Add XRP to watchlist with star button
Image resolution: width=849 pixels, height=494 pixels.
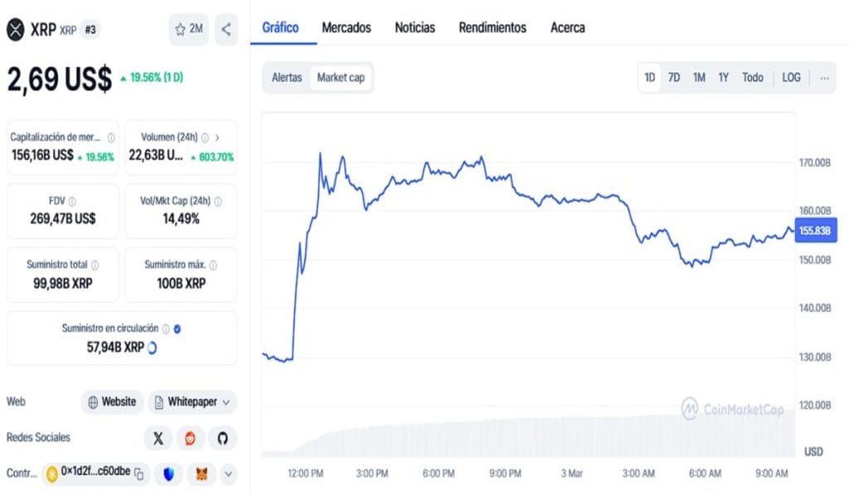pyautogui.click(x=188, y=30)
